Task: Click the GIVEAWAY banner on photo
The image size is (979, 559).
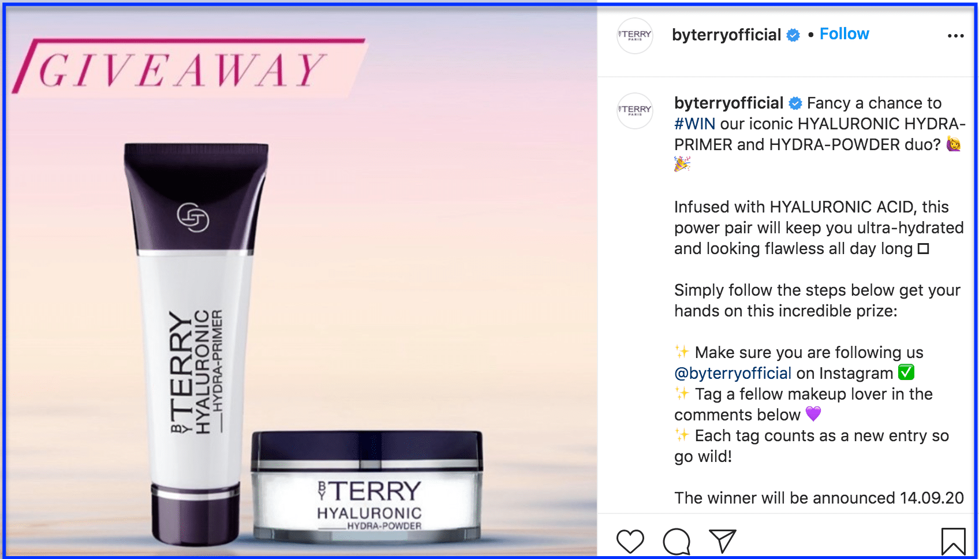Action: coord(188,68)
